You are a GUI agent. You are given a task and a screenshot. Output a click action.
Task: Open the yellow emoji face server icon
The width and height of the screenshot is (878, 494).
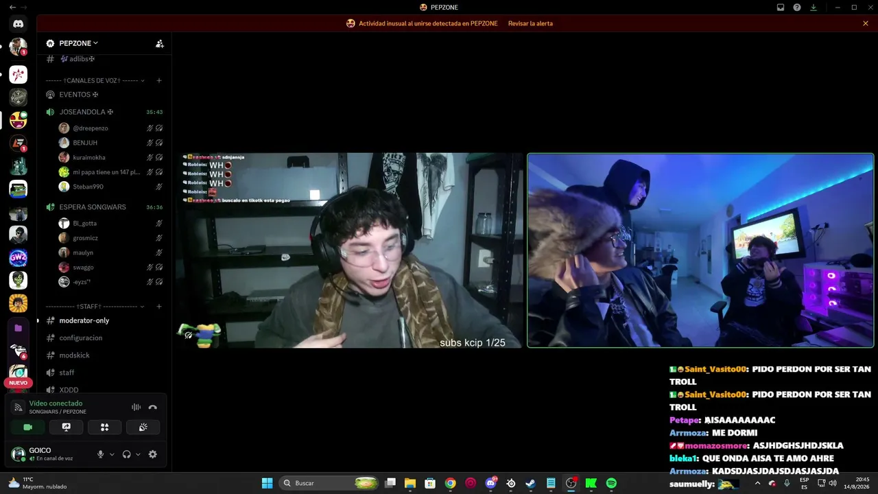(x=19, y=119)
